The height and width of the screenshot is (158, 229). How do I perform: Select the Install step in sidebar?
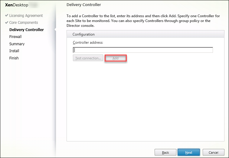click(14, 51)
